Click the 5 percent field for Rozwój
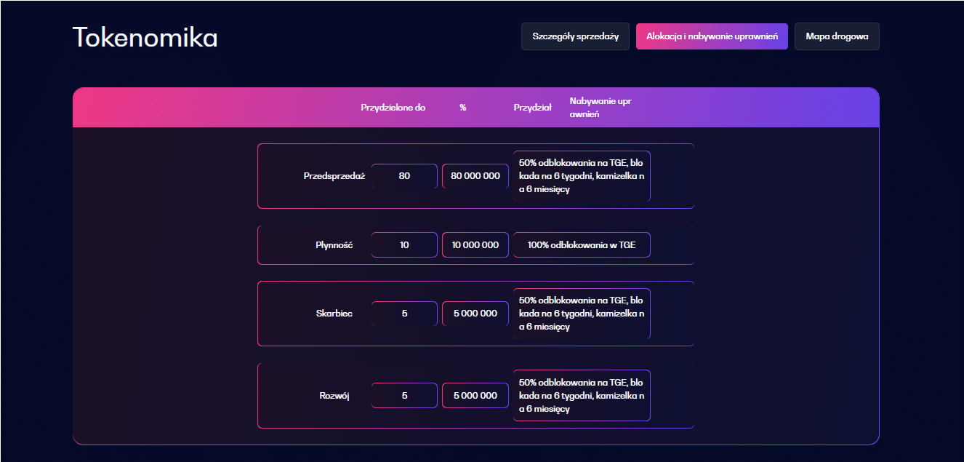 click(x=403, y=395)
